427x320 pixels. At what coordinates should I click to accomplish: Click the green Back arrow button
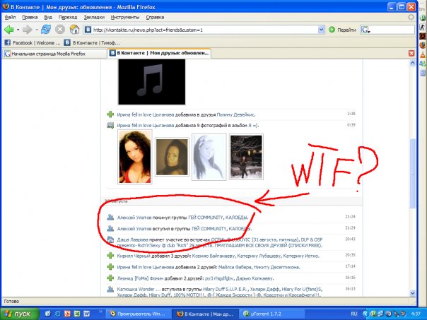click(x=10, y=30)
